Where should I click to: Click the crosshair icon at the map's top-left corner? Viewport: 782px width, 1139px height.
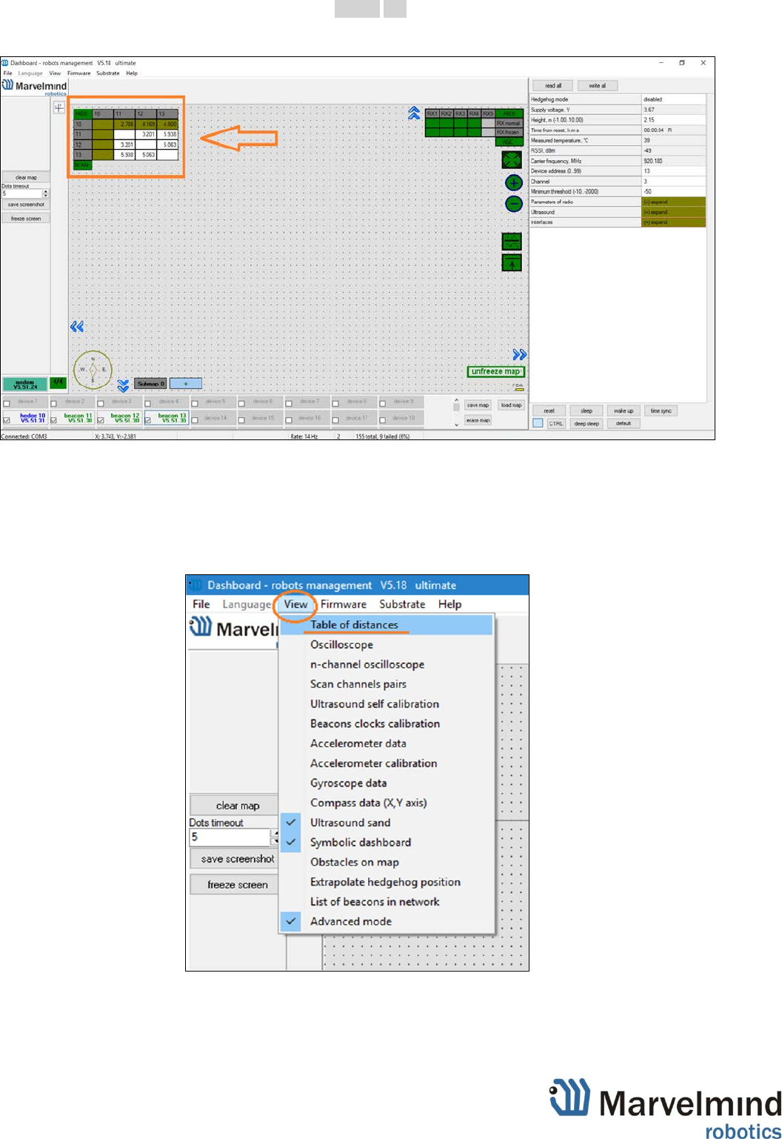pyautogui.click(x=59, y=108)
